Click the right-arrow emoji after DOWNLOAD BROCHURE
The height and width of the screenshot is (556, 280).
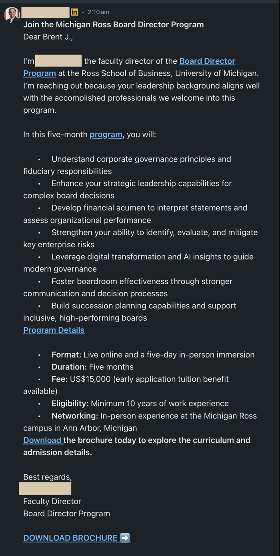click(125, 538)
